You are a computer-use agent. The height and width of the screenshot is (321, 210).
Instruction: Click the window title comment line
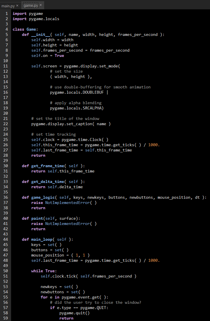point(65,118)
